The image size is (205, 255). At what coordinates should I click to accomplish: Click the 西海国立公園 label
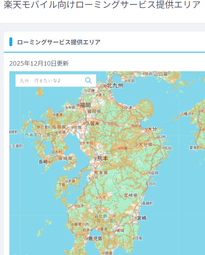(x=38, y=135)
